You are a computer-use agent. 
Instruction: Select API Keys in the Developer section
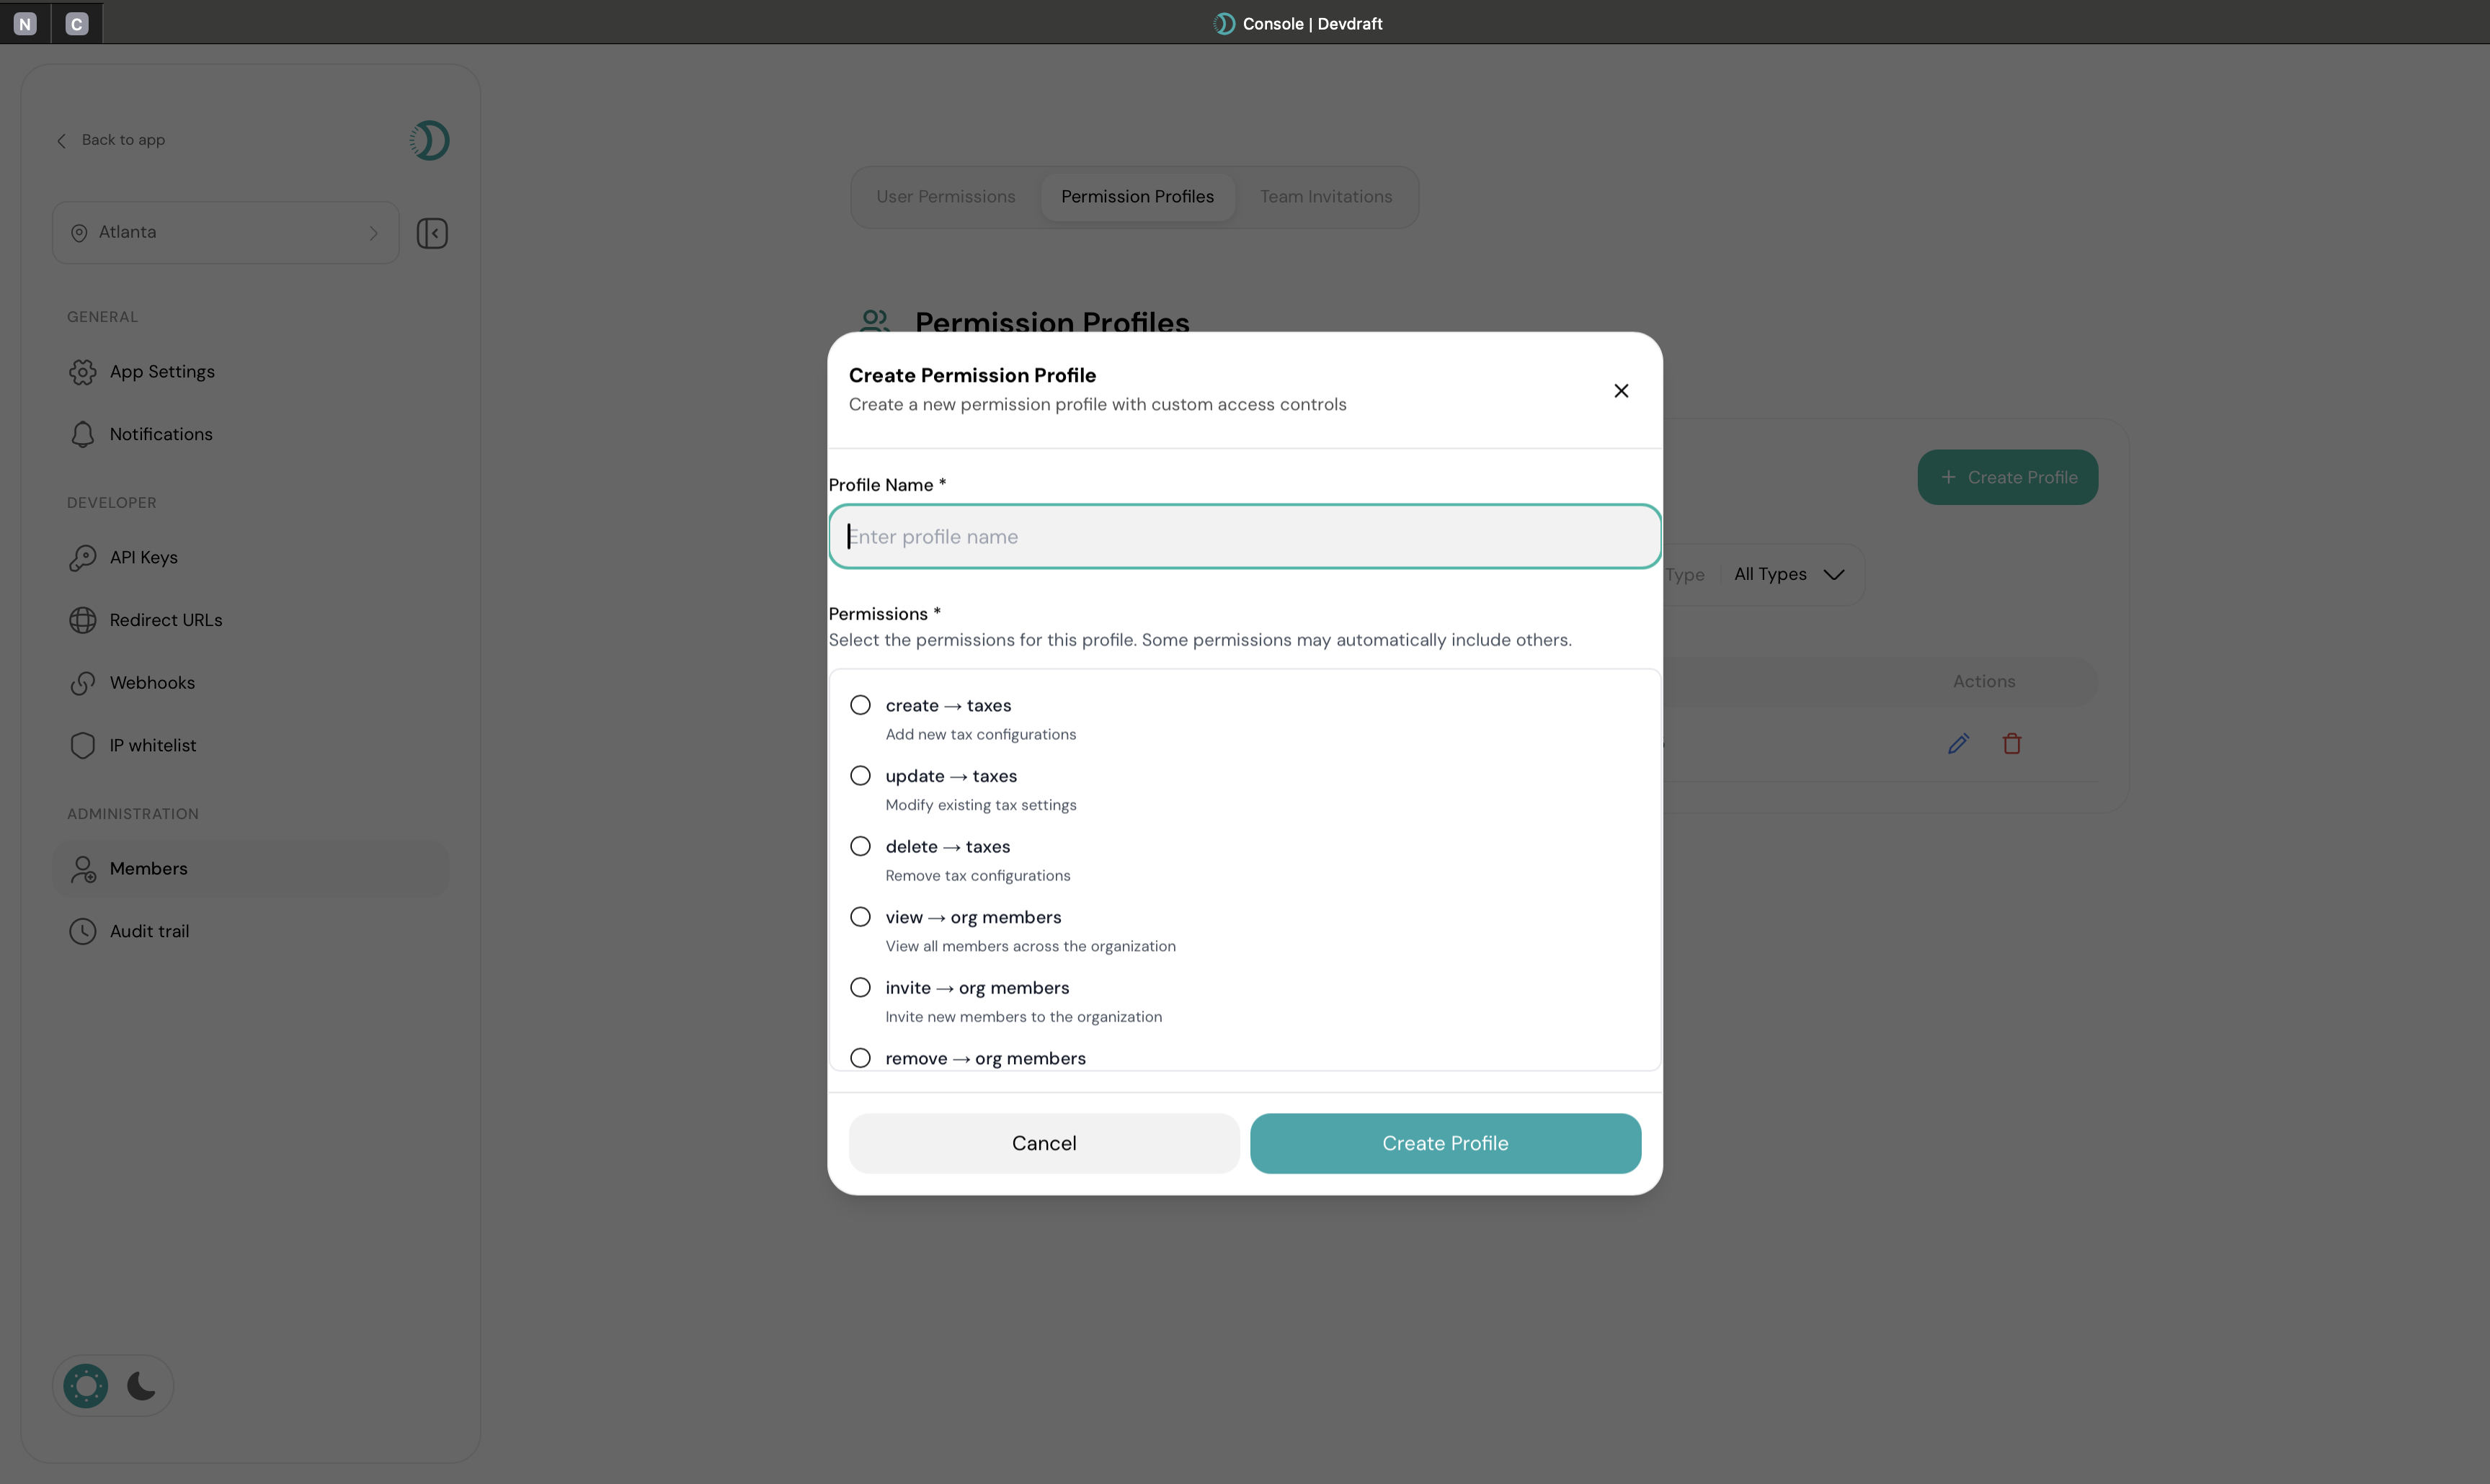143,557
